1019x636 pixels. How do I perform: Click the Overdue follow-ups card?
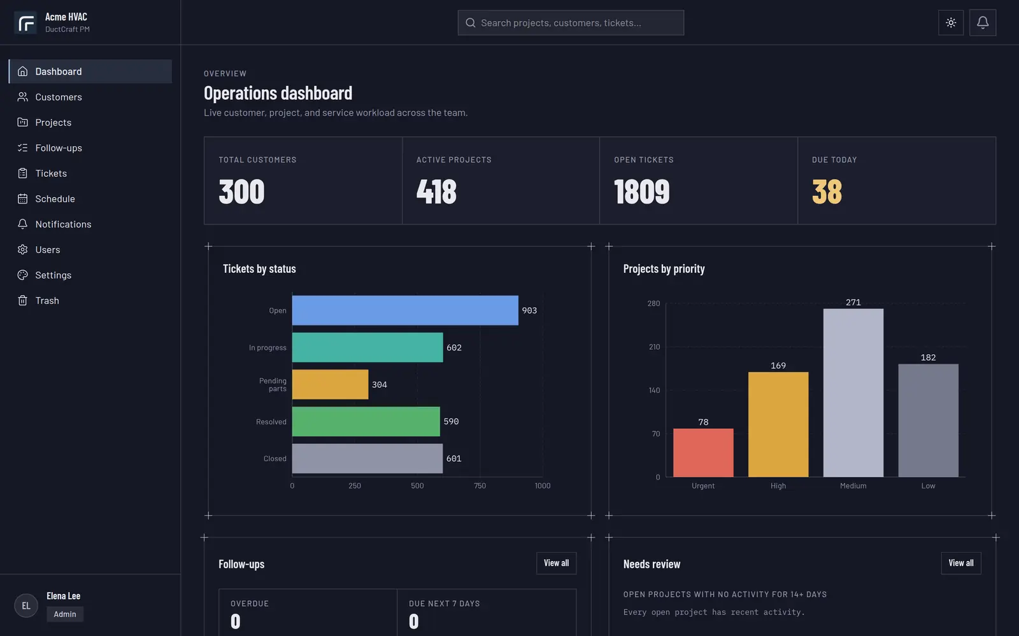(x=308, y=612)
